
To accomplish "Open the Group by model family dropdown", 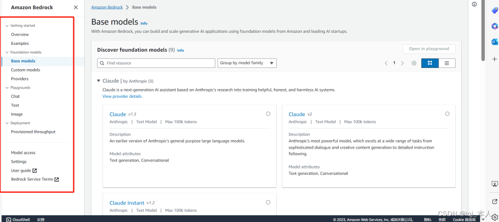I will click(247, 63).
